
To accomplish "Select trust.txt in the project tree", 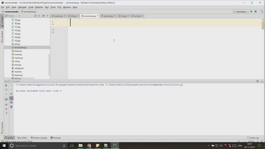I will tap(18, 72).
